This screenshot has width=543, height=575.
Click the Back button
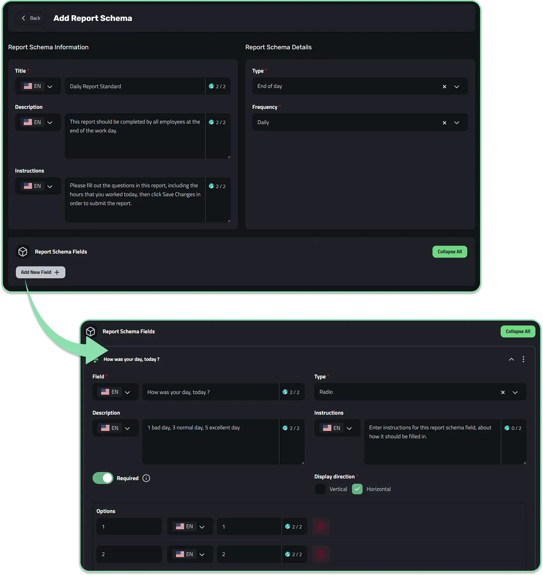coord(31,18)
